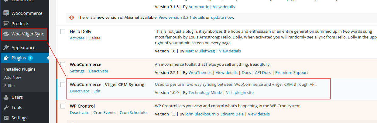Click the Plugins update count badge
This screenshot has height=123, width=377.
tap(30, 58)
